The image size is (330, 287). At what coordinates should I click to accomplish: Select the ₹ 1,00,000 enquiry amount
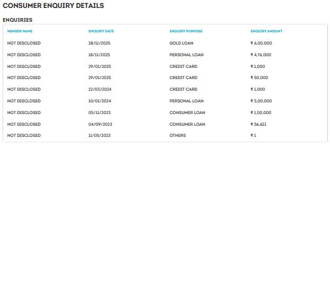click(261, 113)
